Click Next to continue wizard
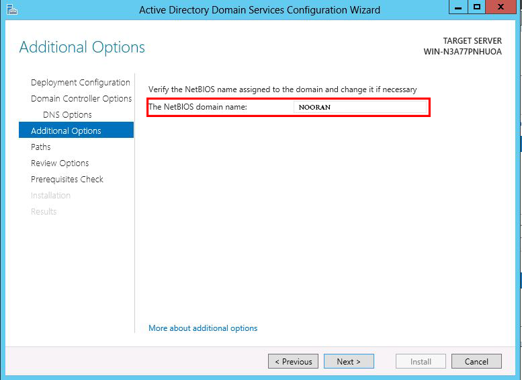522x380 pixels. pos(349,361)
